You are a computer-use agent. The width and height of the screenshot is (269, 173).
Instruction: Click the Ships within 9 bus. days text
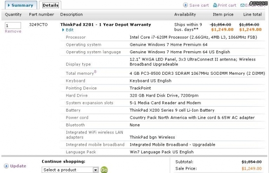[188, 27]
